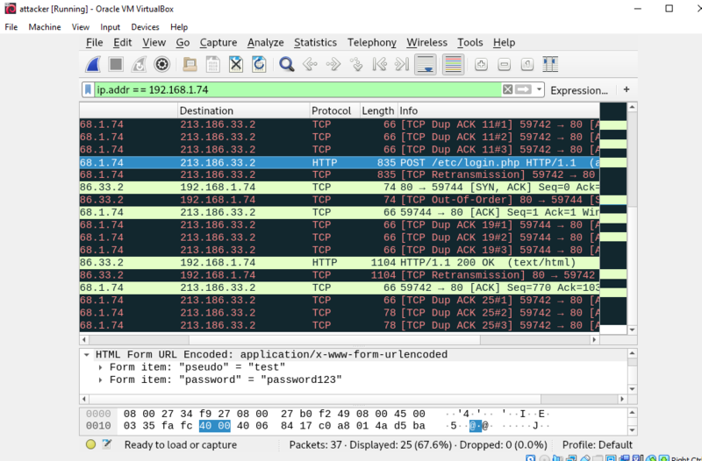Screen dimensions: 702x461
Task: Toggle auto-scroll during live capture
Action: [426, 64]
